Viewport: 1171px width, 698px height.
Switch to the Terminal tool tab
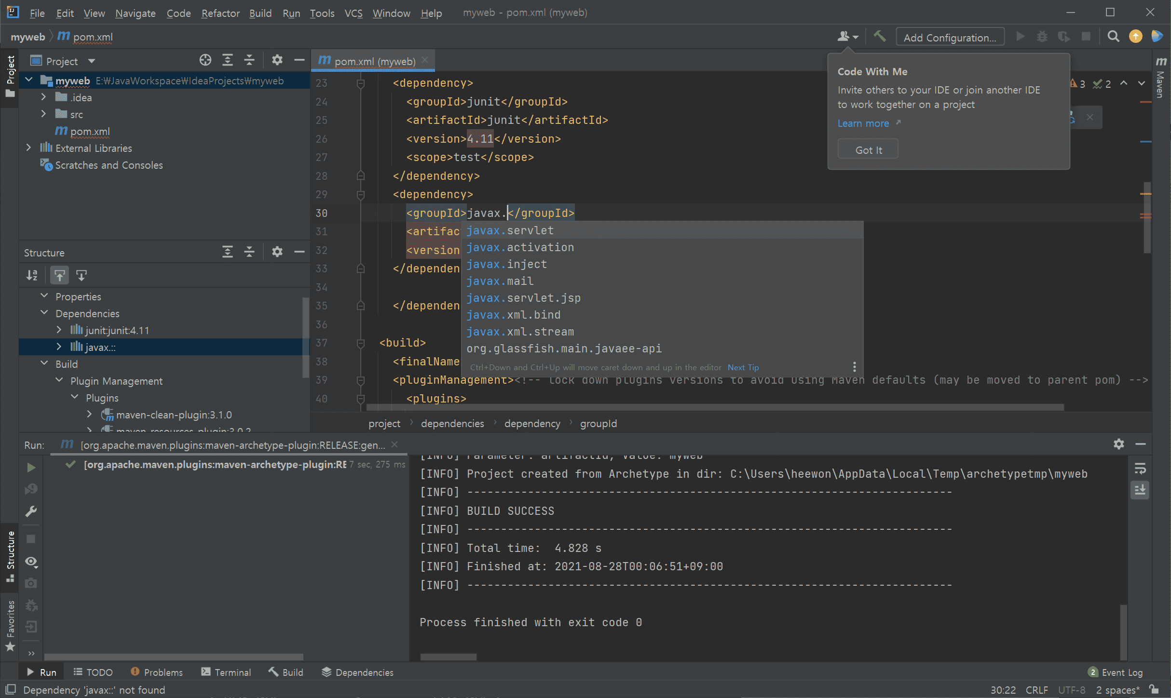tap(226, 672)
